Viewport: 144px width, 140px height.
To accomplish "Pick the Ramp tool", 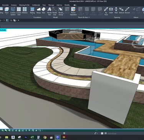I will point(38,10).
